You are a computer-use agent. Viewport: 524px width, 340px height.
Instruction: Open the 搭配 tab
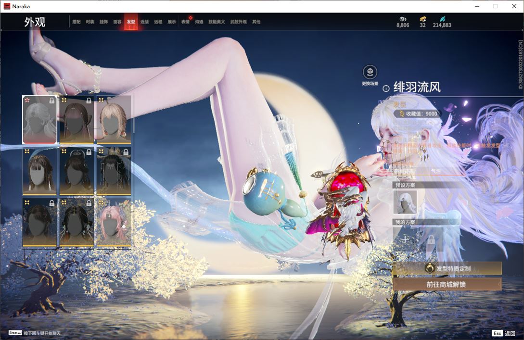pyautogui.click(x=77, y=22)
